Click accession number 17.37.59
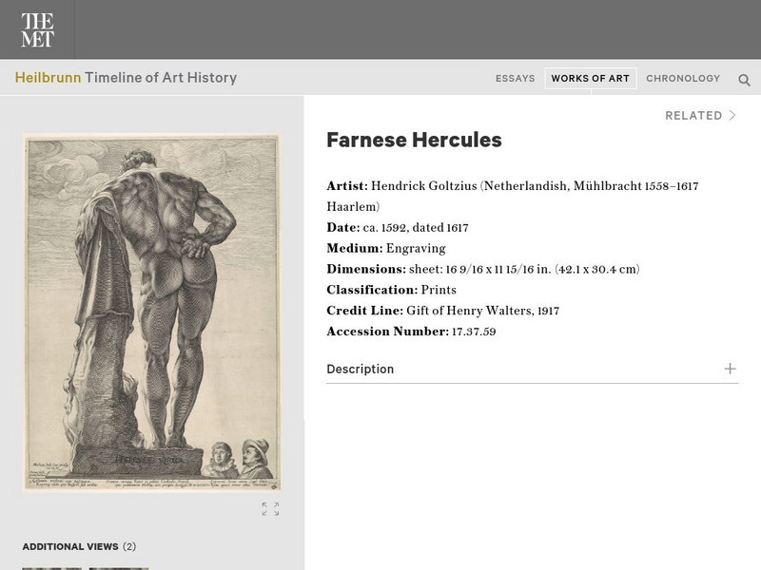Screen dimensions: 761x570 click(474, 332)
